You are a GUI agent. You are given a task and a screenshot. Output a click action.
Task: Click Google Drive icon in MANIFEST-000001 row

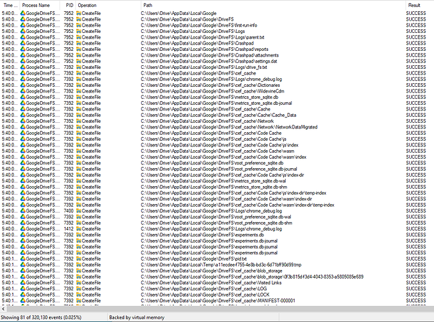pyautogui.click(x=23, y=301)
